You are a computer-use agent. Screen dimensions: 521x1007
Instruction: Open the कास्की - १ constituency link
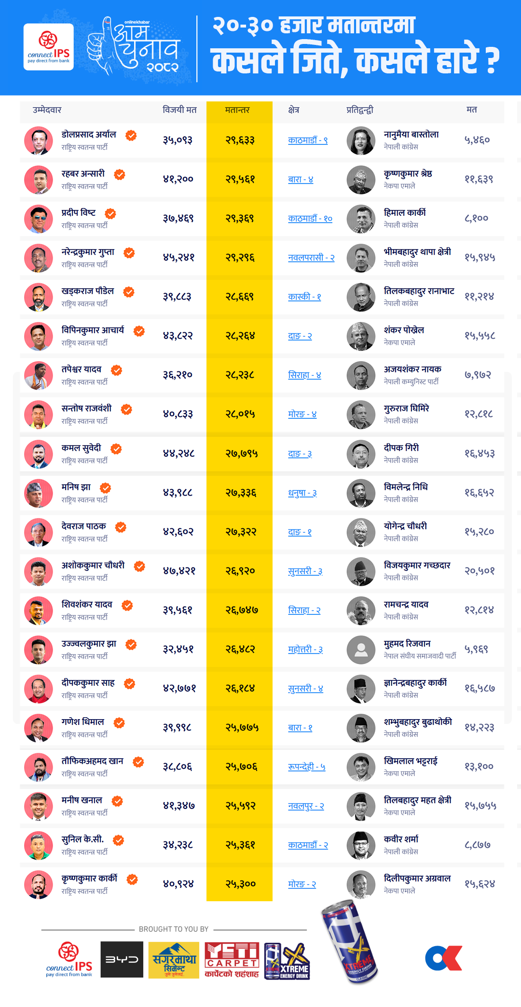click(x=304, y=297)
